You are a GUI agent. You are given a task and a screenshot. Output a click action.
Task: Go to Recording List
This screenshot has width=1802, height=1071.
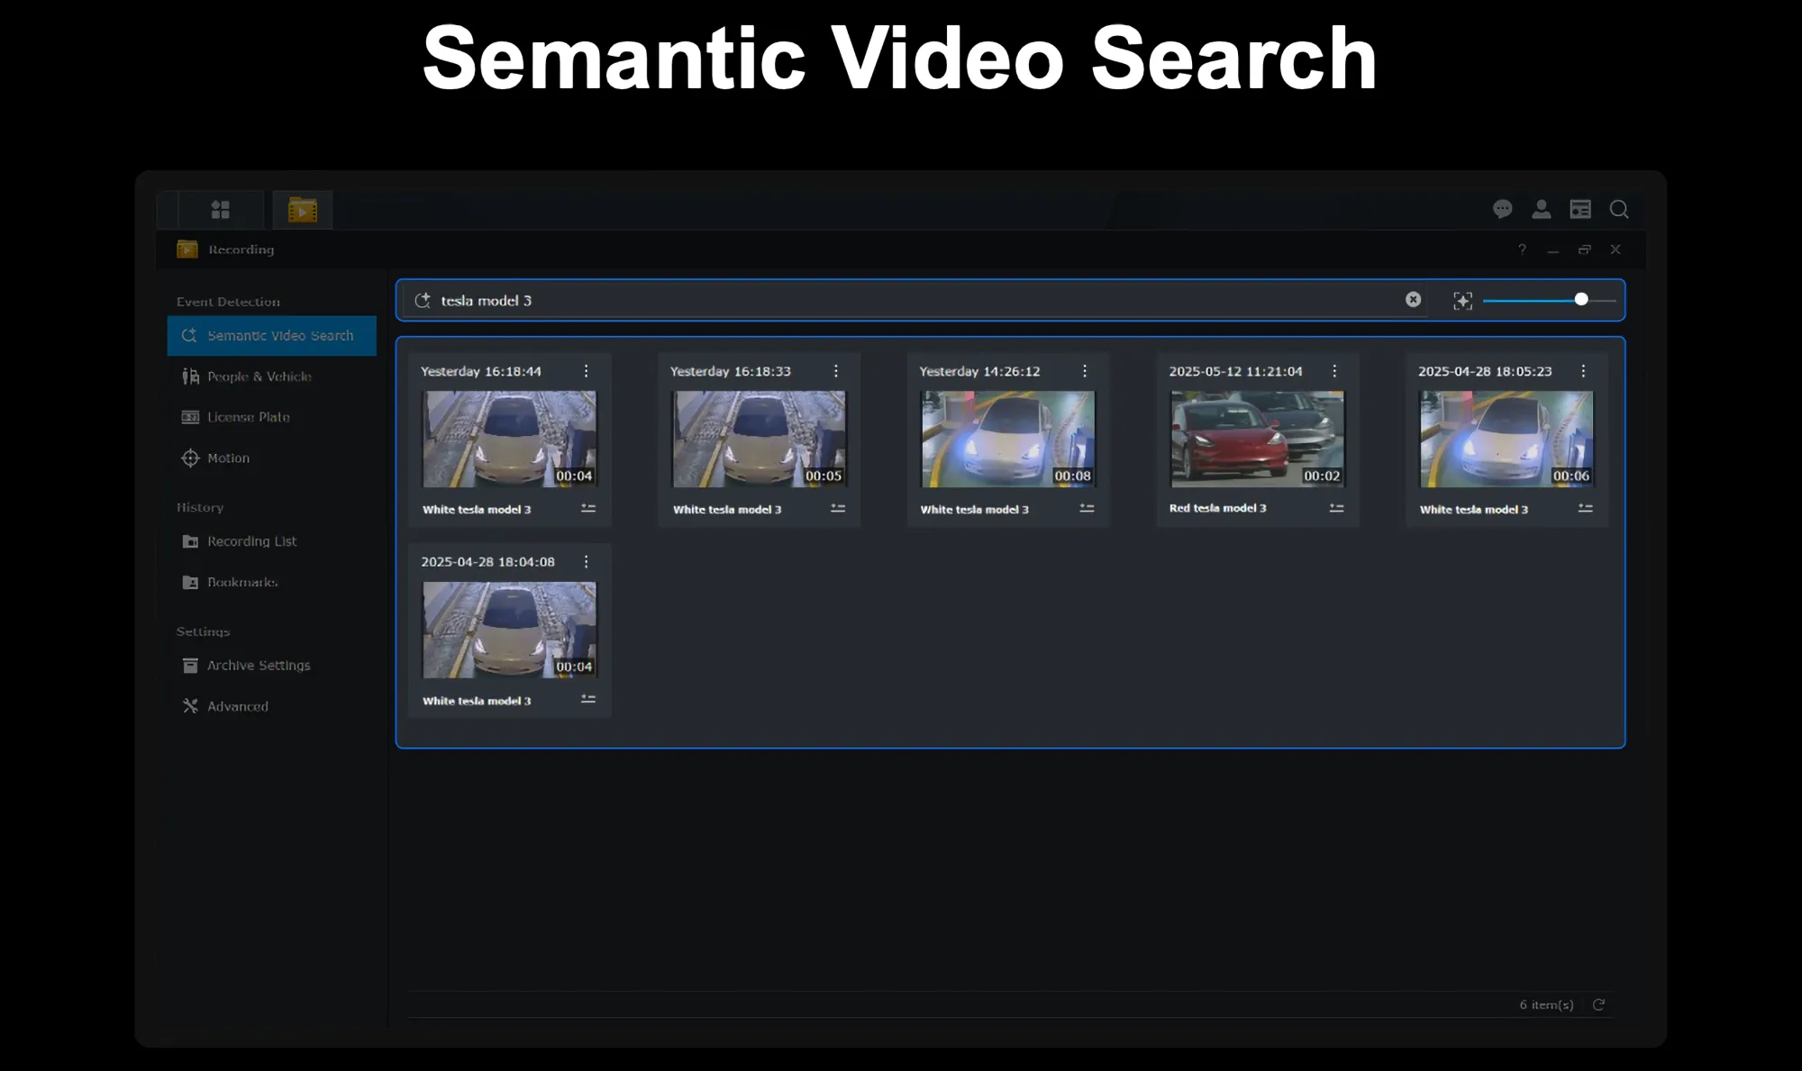click(x=251, y=541)
